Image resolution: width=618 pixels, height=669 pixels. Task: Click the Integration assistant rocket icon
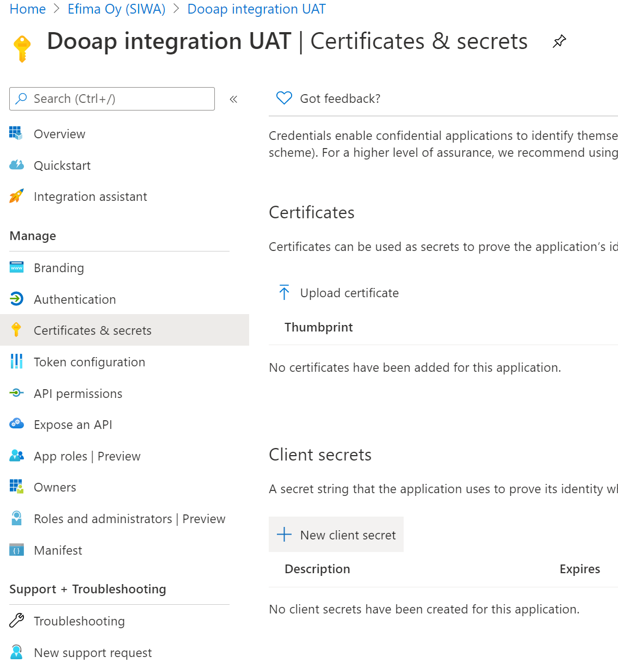(x=16, y=196)
